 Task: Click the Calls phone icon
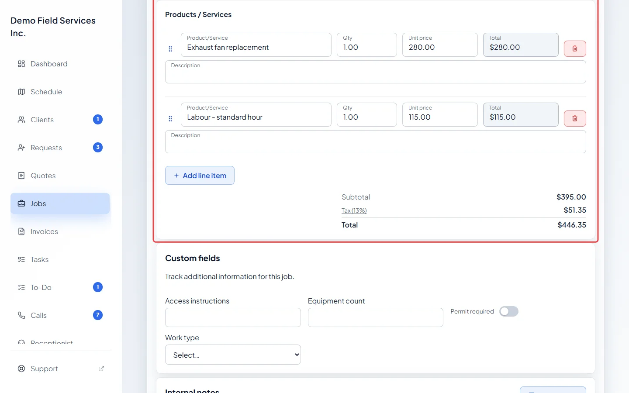(x=21, y=315)
